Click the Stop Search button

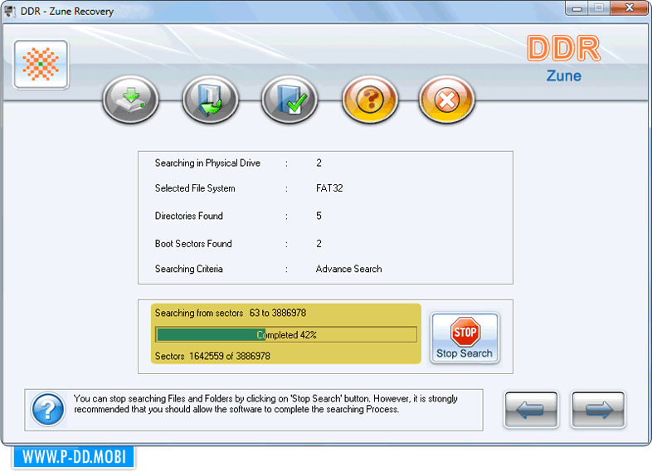click(465, 338)
